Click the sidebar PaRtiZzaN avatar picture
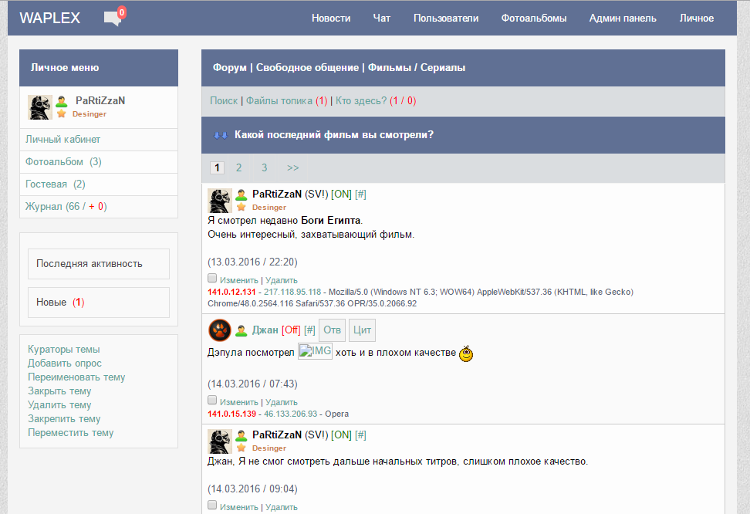 coord(40,107)
